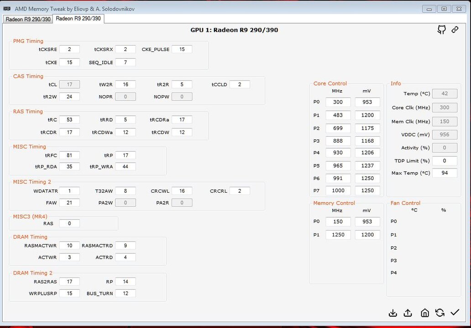
Task: Click the tRCDR value field
Action: pos(69,132)
